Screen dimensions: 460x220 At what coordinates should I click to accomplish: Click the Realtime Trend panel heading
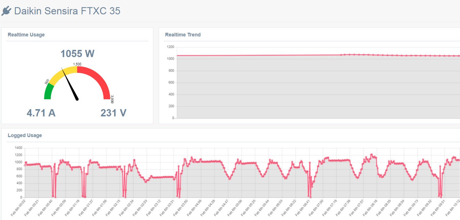pos(183,35)
